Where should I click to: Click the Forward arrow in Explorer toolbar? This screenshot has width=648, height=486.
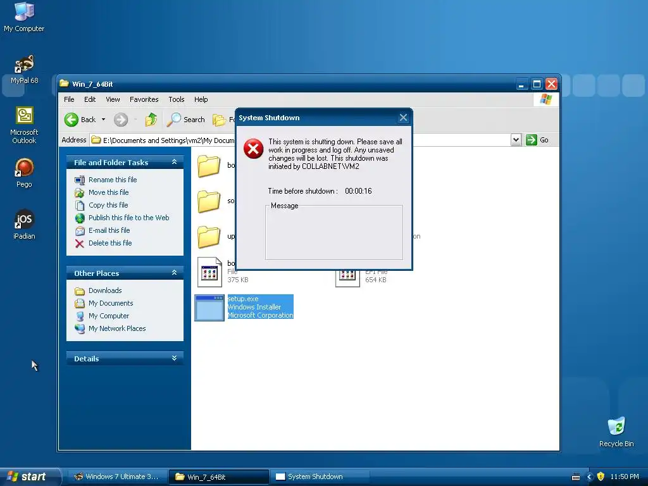coord(121,120)
